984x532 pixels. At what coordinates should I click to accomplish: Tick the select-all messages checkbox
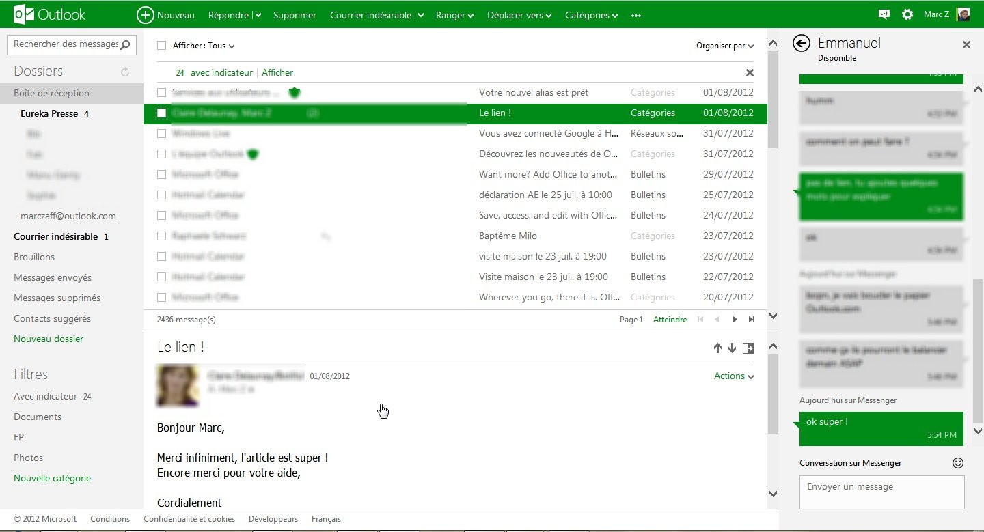(162, 46)
